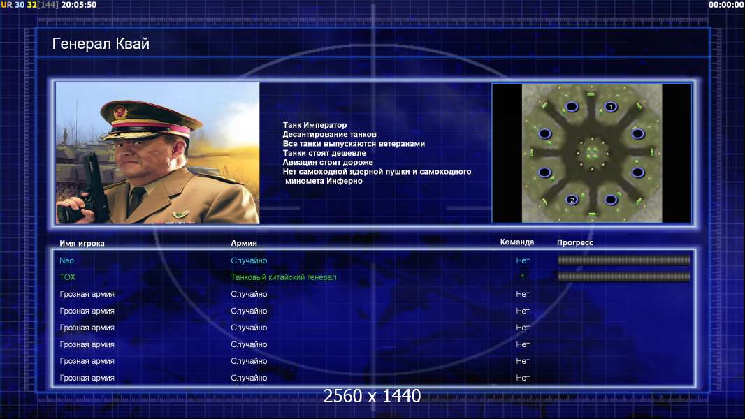Image resolution: width=745 pixels, height=419 pixels.
Task: Click the 'Команда' column header
Action: point(517,242)
